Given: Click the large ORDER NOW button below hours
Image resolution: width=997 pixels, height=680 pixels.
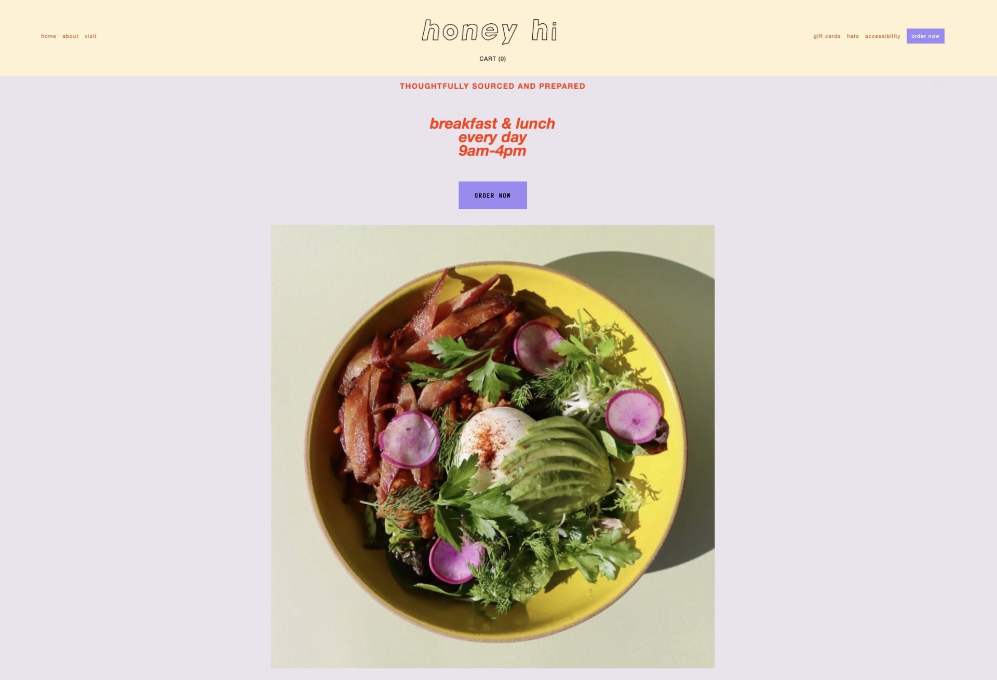Looking at the screenshot, I should [x=492, y=195].
